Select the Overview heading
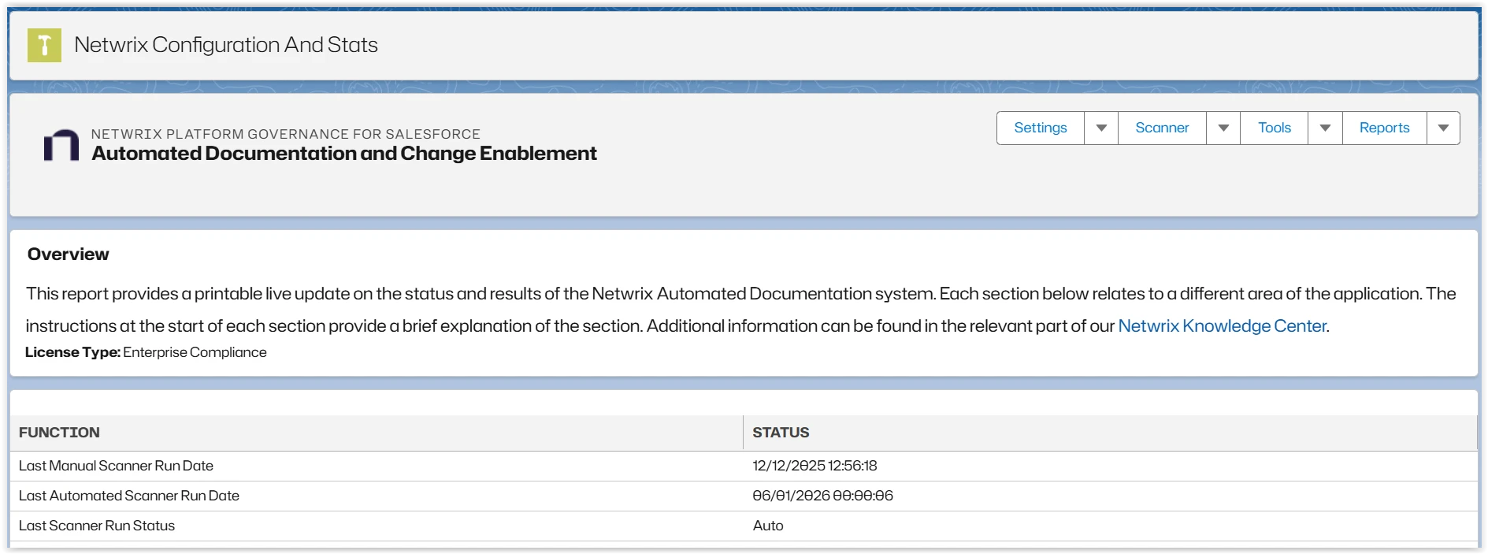Viewport: 1488px width, 554px height. pyautogui.click(x=69, y=254)
